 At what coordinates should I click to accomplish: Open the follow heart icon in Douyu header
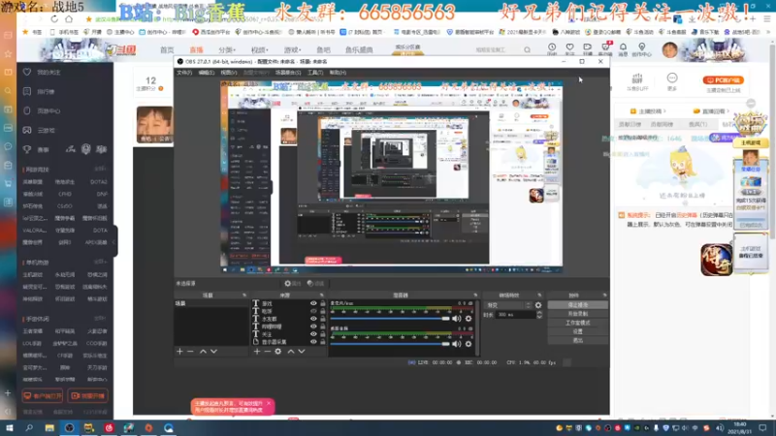569,47
